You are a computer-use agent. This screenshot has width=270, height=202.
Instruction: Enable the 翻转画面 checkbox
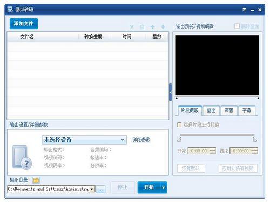[237, 26]
